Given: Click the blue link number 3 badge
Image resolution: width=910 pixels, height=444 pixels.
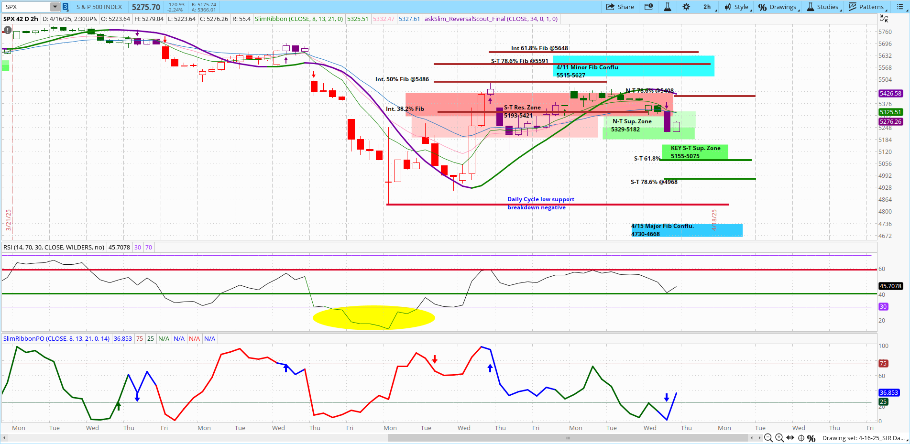Looking at the screenshot, I should click(x=65, y=7).
